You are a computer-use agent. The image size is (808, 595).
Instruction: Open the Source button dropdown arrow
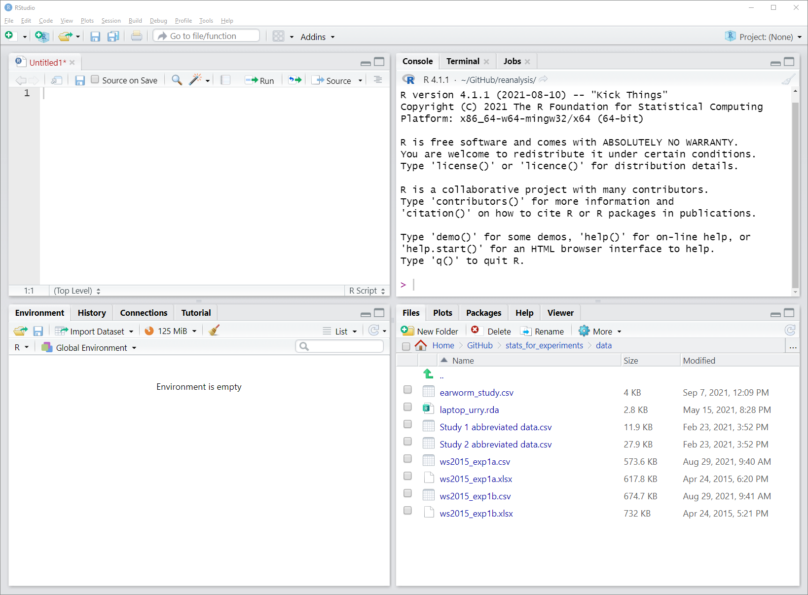click(x=360, y=80)
